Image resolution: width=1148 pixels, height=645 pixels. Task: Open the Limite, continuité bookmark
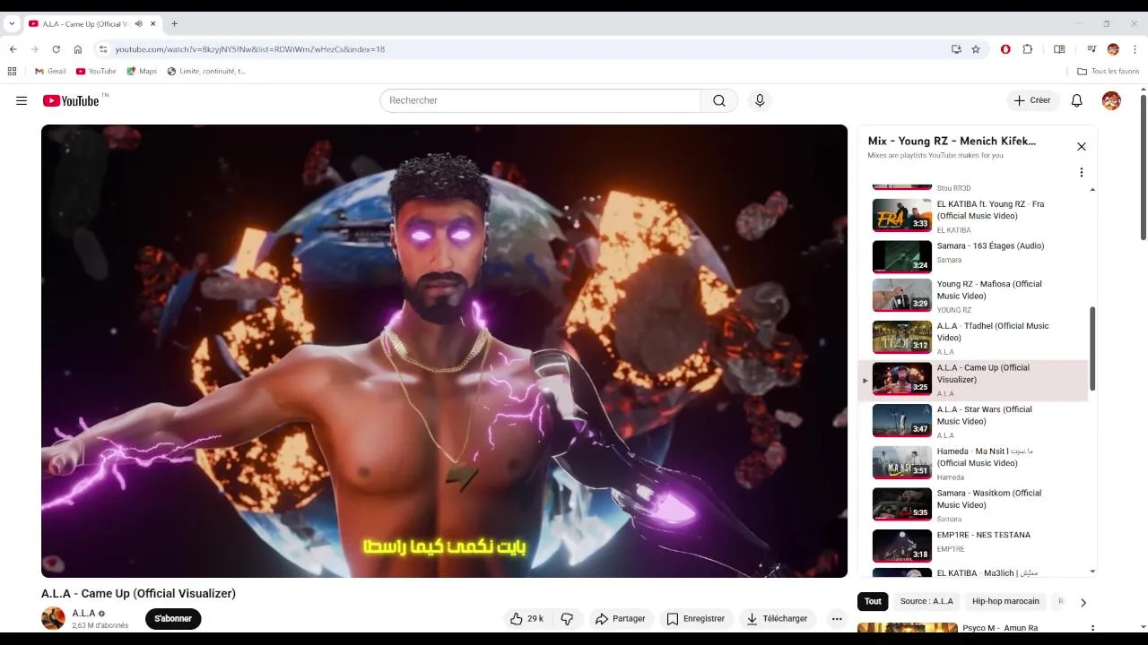(206, 71)
